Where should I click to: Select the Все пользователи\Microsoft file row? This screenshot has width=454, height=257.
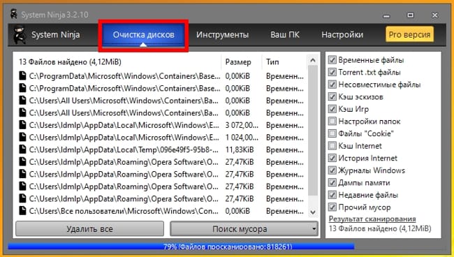161,211
